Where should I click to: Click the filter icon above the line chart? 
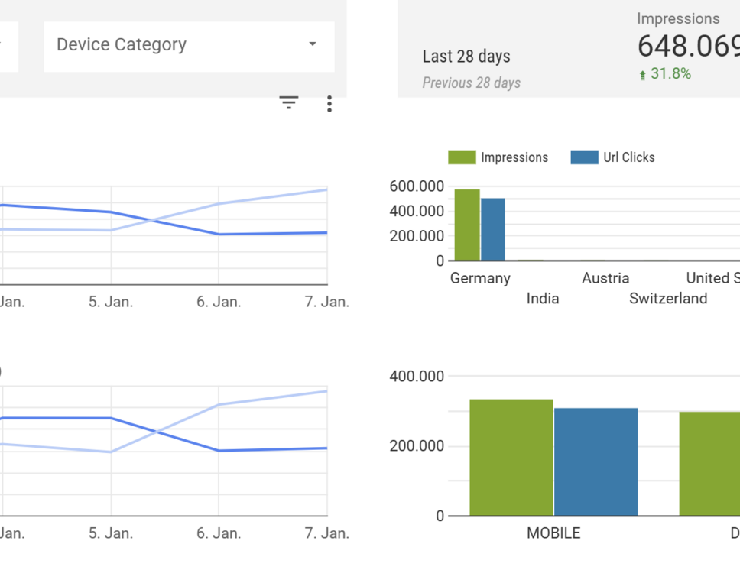pos(288,103)
